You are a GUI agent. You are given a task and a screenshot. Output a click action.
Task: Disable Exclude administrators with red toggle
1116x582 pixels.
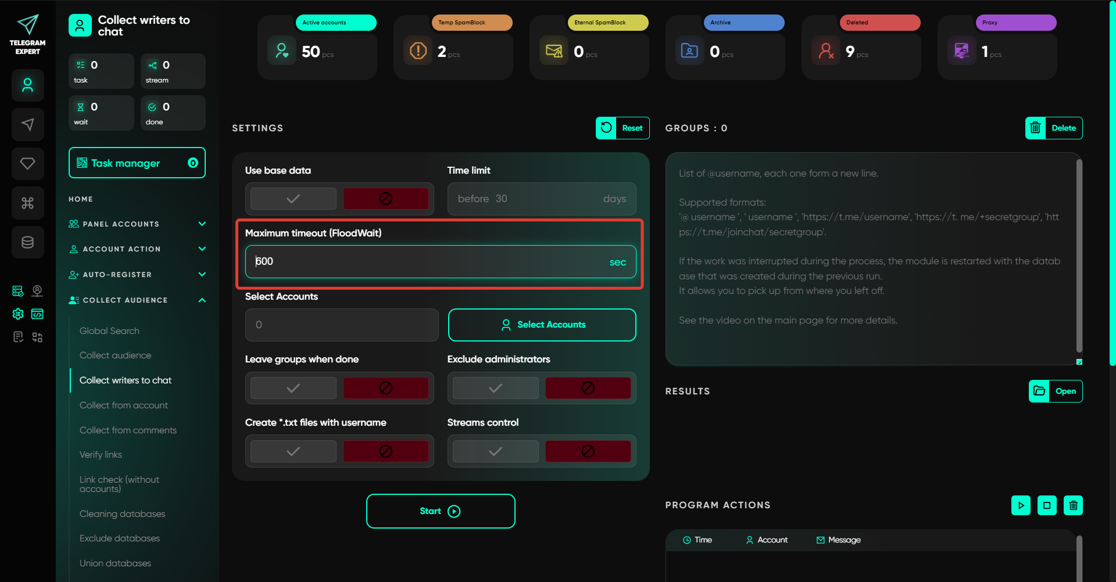coord(588,388)
